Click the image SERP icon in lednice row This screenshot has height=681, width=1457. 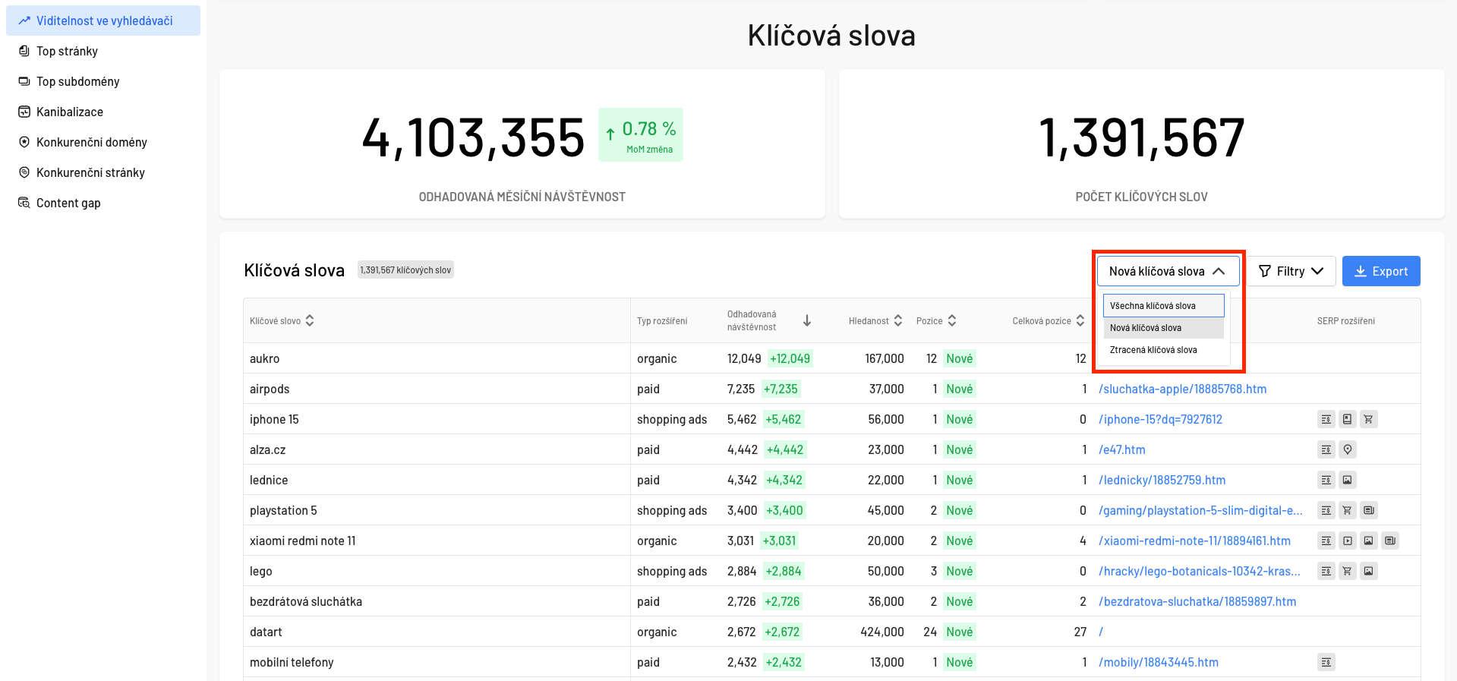1347,480
